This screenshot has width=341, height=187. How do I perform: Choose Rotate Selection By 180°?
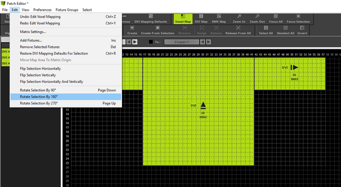coord(66,97)
